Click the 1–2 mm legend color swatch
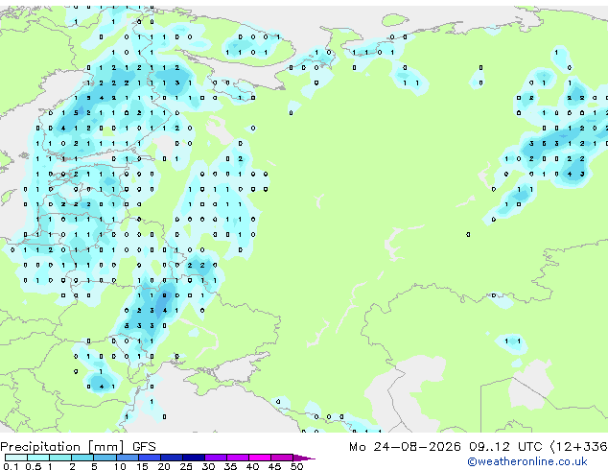The width and height of the screenshot is (608, 470). point(60,458)
